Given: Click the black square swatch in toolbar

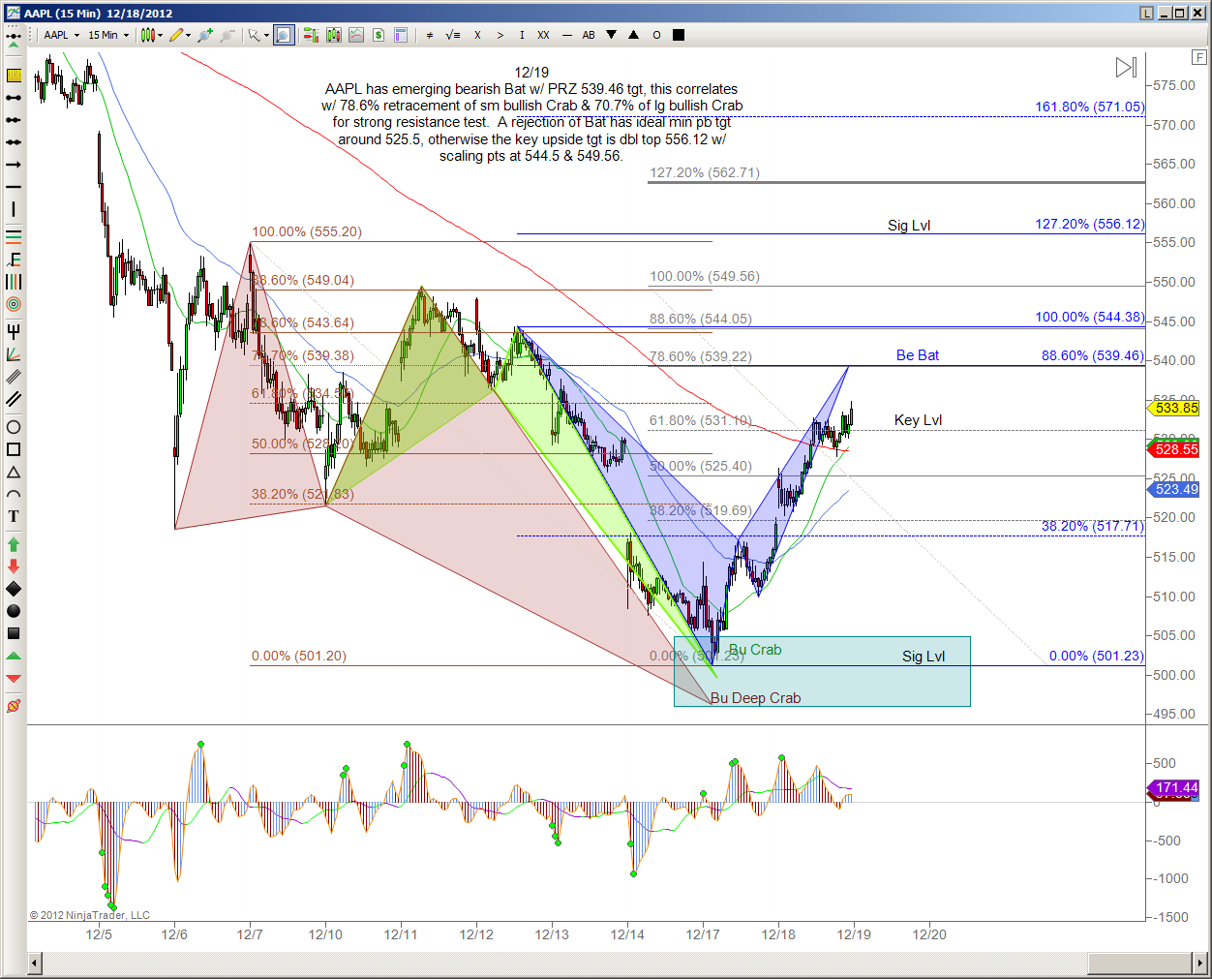Looking at the screenshot, I should [679, 35].
